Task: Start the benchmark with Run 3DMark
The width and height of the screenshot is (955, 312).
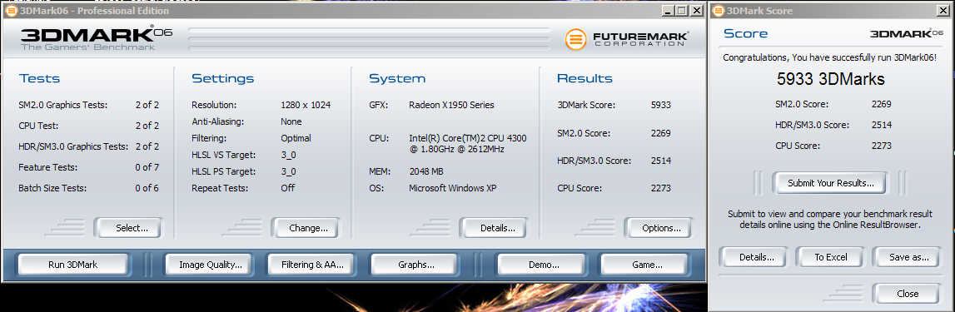Action: coord(73,265)
